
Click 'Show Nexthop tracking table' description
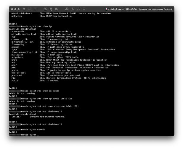pyautogui.click(x=57, y=62)
